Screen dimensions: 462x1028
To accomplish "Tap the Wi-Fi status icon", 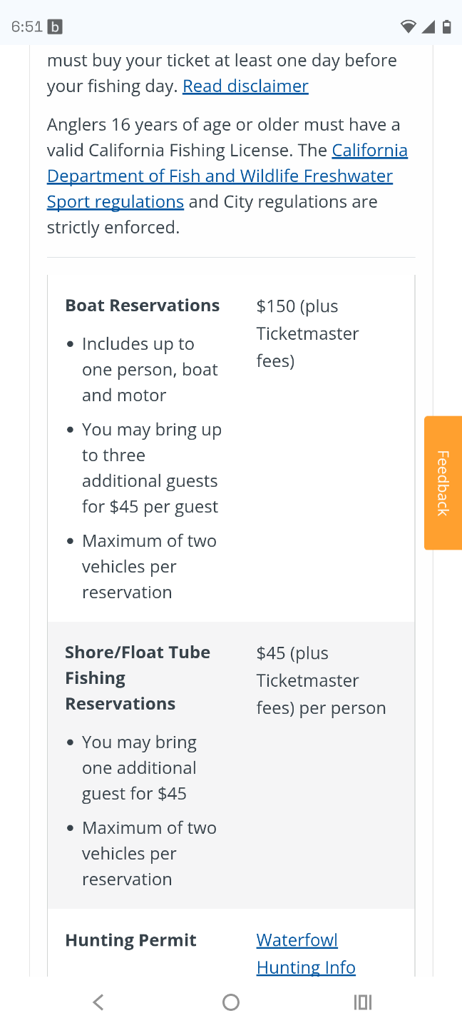I will click(408, 27).
